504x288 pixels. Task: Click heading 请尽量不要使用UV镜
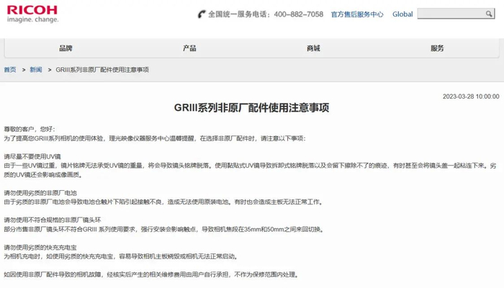32,156
